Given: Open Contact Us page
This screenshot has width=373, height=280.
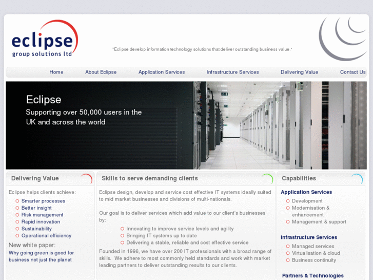Looking at the screenshot, I should 353,72.
